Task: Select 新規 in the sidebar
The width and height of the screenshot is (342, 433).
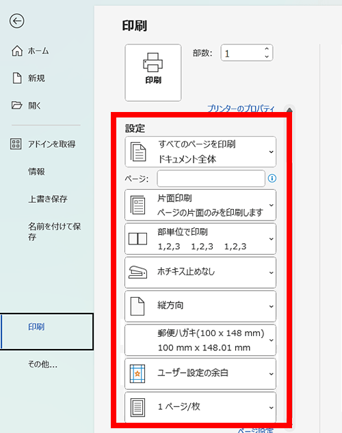Action: (36, 78)
